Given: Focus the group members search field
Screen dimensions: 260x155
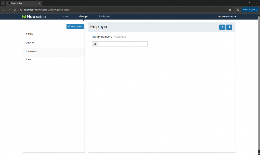Looking at the screenshot, I should (123, 44).
